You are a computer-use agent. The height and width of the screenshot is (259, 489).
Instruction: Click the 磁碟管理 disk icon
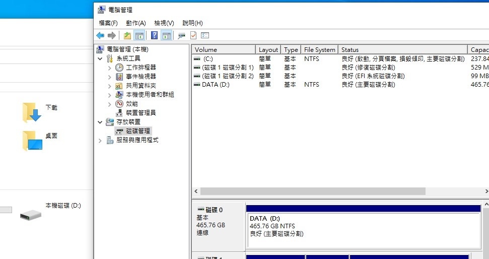(x=119, y=132)
